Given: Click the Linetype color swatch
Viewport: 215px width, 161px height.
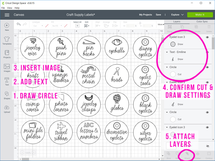Looking at the screenshot, I should 47,26.
